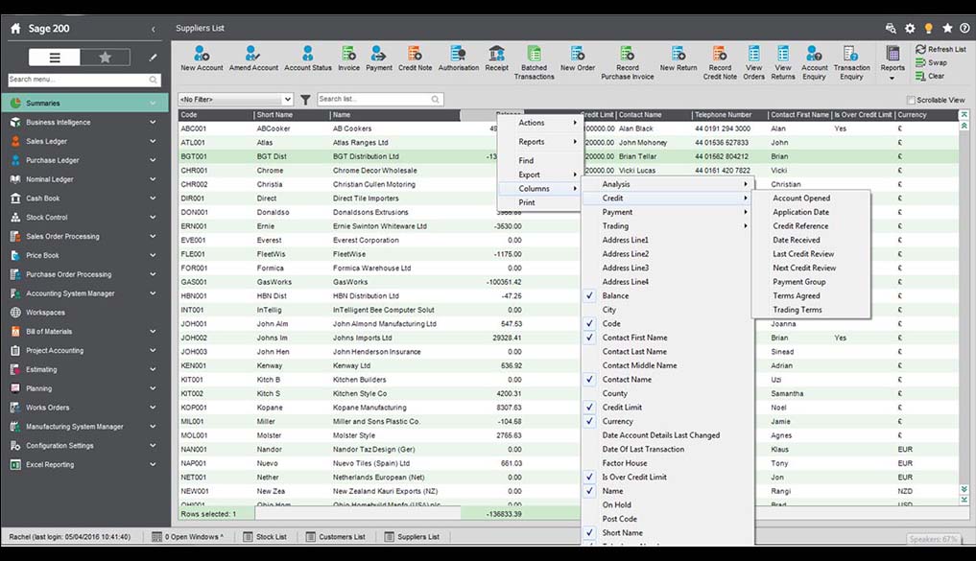
Task: Open the Customers List window tab
Action: coord(336,537)
